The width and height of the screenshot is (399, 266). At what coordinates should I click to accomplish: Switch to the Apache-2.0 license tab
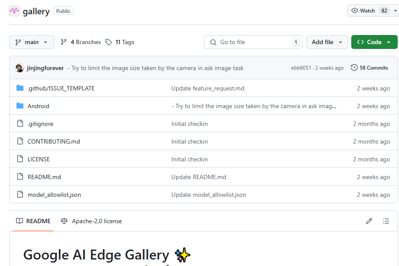(92, 221)
